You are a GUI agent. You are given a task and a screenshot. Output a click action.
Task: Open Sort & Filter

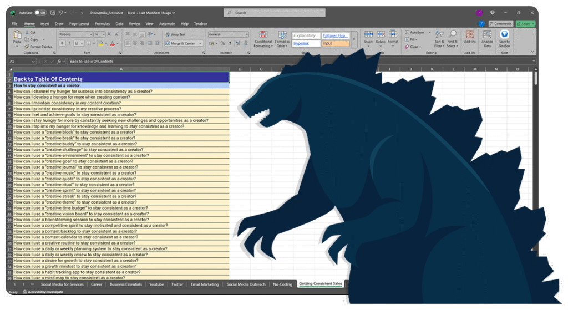[x=439, y=39]
